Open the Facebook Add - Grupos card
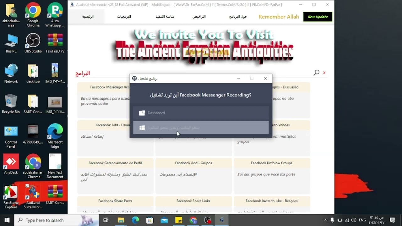 (x=193, y=176)
